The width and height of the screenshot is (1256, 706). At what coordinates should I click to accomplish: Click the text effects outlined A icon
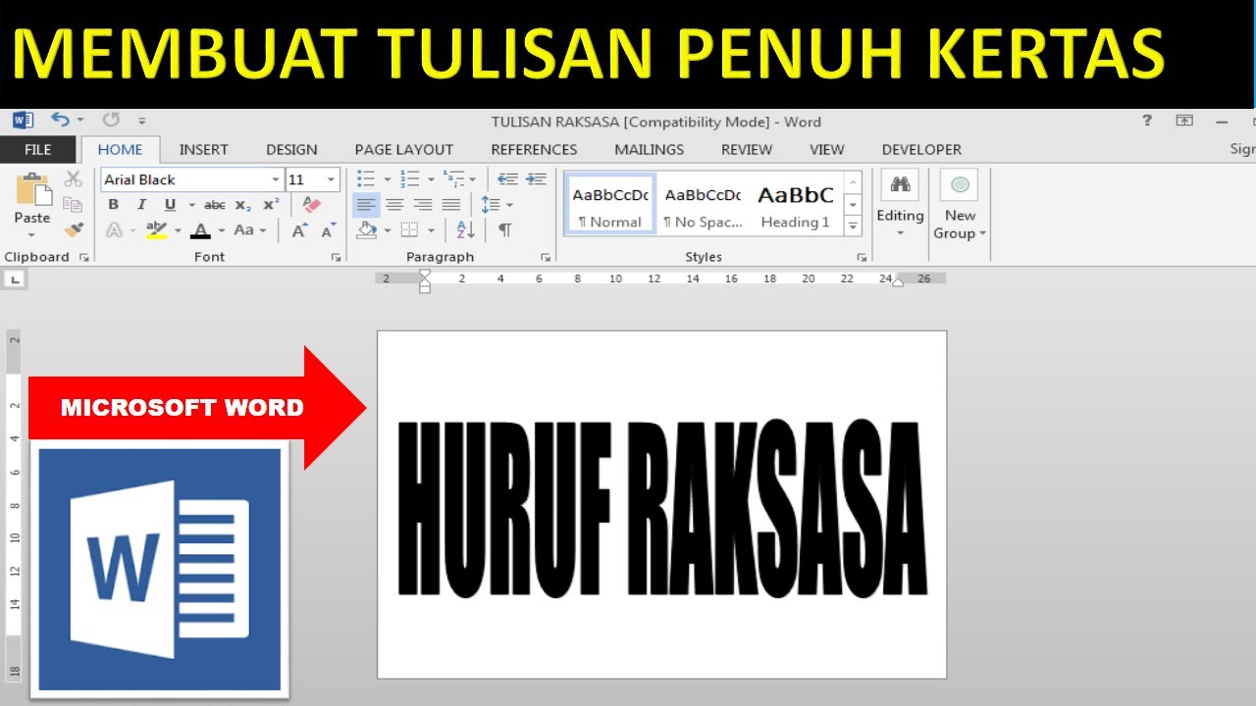click(114, 230)
